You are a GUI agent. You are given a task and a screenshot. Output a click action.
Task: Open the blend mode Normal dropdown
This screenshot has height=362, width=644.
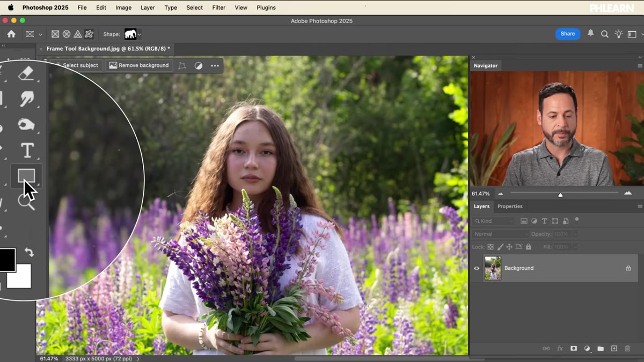[500, 234]
